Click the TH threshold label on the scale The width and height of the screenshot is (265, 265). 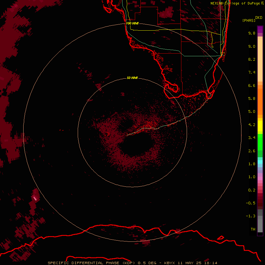click(x=253, y=229)
